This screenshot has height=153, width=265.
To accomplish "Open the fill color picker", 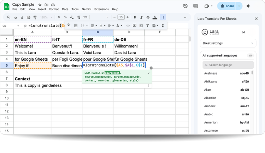I will [69, 25].
